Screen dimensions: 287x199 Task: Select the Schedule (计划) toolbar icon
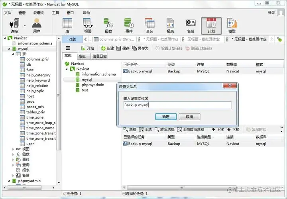pos(211,26)
